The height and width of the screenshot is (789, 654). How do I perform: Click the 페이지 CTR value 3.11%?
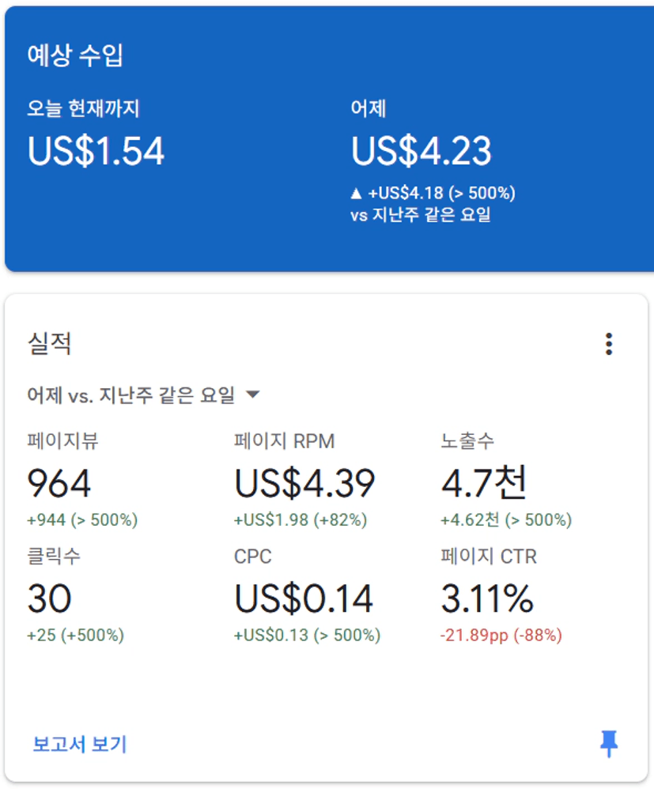click(x=487, y=598)
